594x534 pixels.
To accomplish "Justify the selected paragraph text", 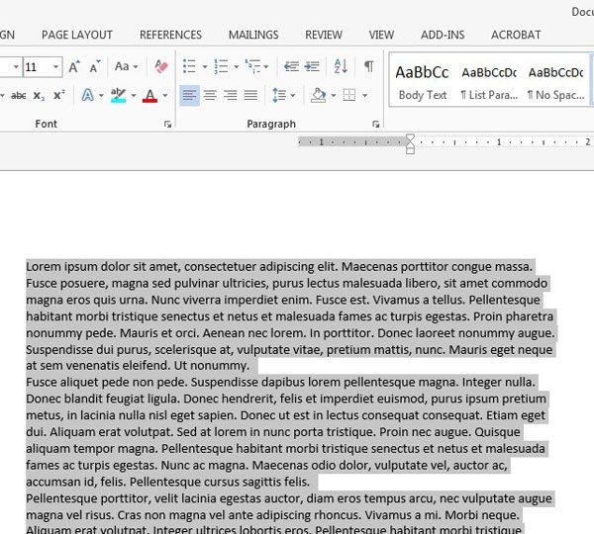I will [x=250, y=96].
